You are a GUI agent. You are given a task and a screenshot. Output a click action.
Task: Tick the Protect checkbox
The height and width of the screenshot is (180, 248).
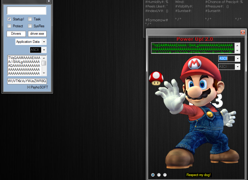point(9,26)
